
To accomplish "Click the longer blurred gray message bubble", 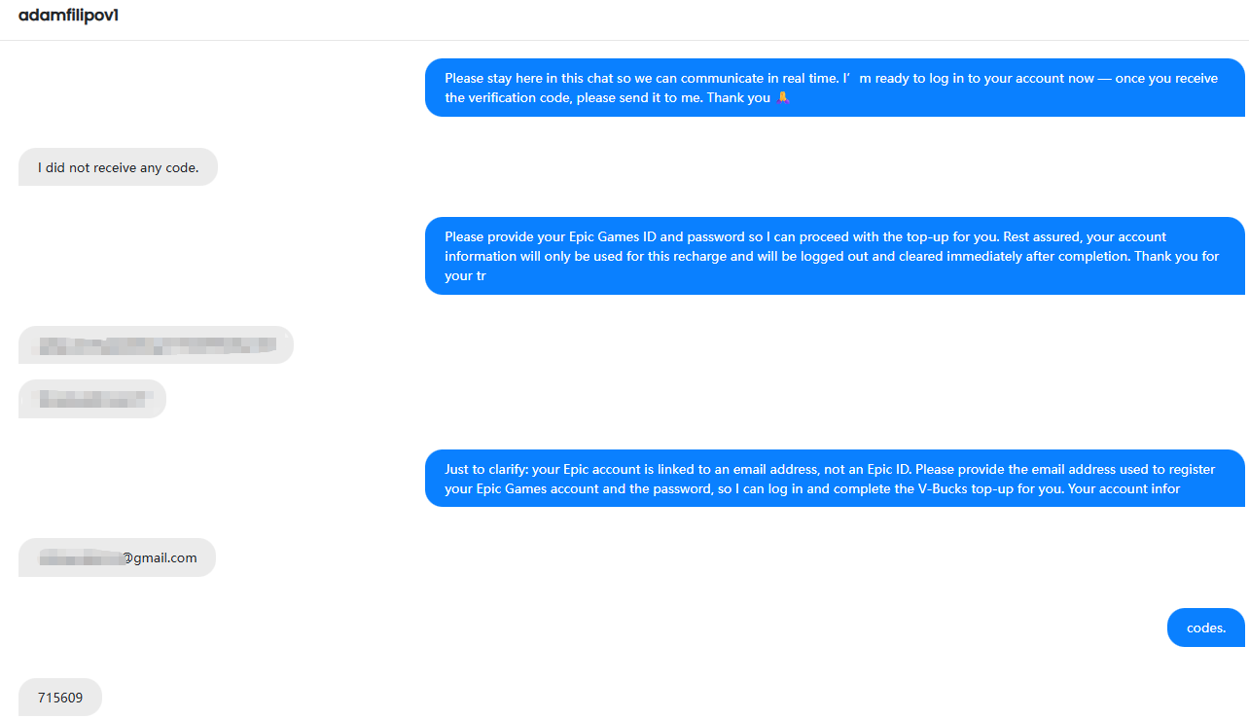I will coord(156,345).
